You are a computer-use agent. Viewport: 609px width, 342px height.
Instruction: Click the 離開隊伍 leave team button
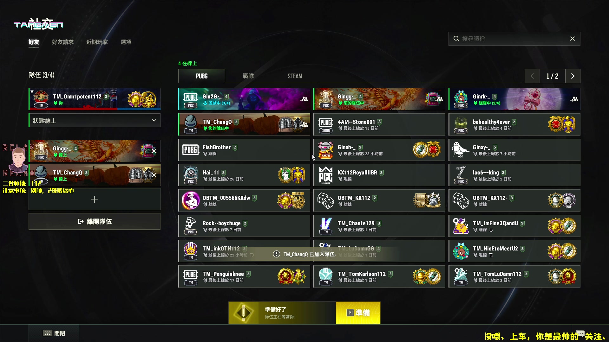click(95, 221)
